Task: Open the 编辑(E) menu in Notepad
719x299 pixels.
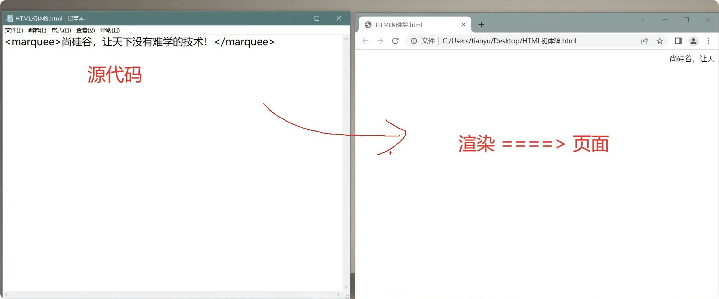Action: click(x=37, y=30)
